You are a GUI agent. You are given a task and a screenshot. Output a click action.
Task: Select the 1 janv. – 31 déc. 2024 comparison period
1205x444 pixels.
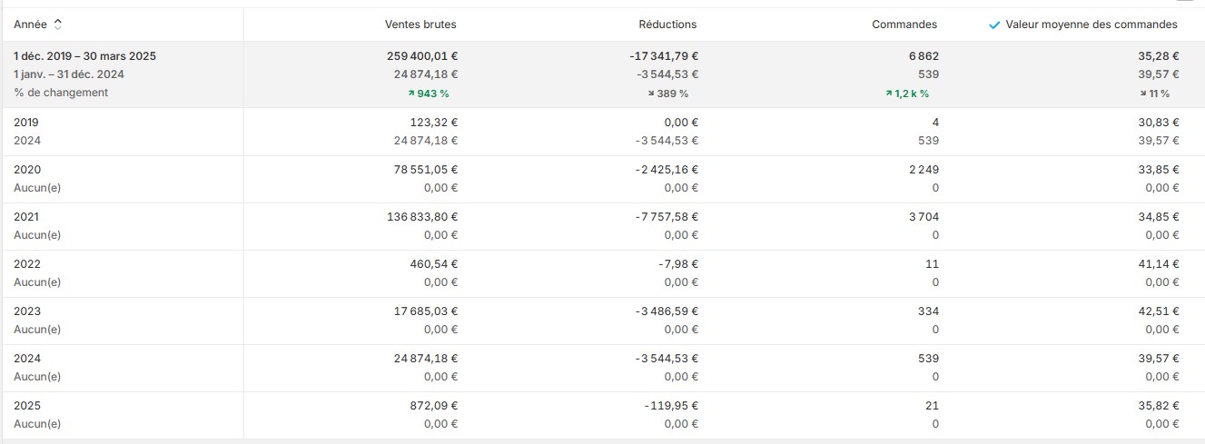pyautogui.click(x=69, y=74)
